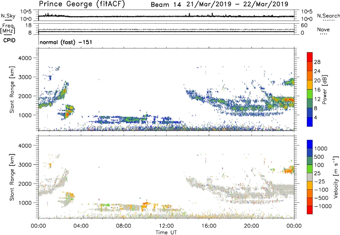Click the "100" Velocity colorbar tick label

pos(319,165)
